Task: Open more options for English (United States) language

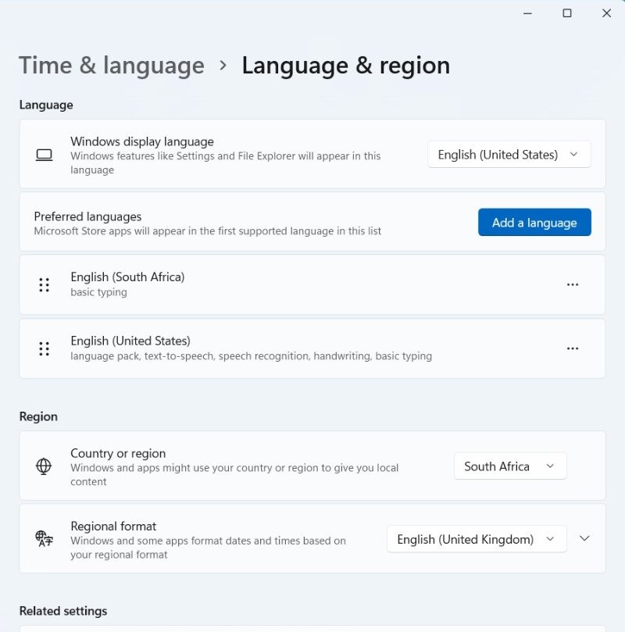Action: (x=572, y=348)
